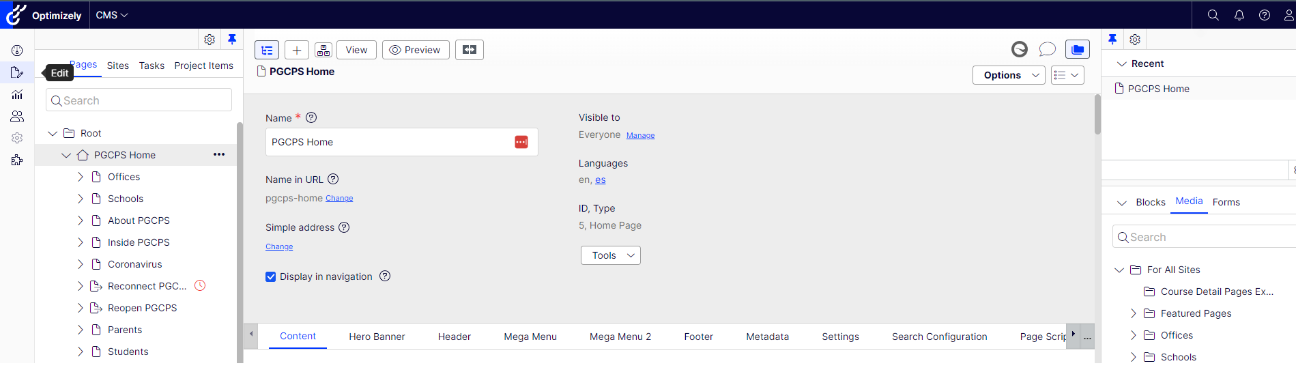This screenshot has height=370, width=1296.
Task: Open global search magnifier in top bar
Action: click(x=1213, y=15)
